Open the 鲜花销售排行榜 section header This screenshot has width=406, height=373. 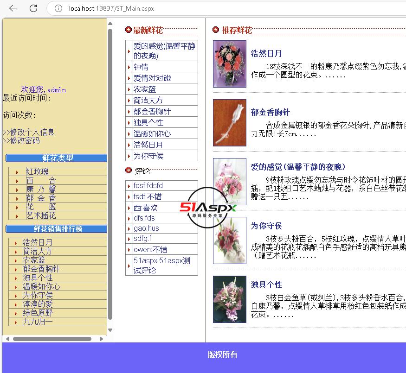pos(58,229)
